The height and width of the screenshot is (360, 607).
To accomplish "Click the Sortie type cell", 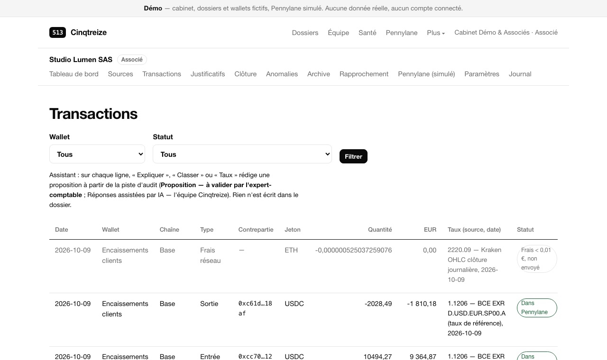I will pyautogui.click(x=209, y=304).
